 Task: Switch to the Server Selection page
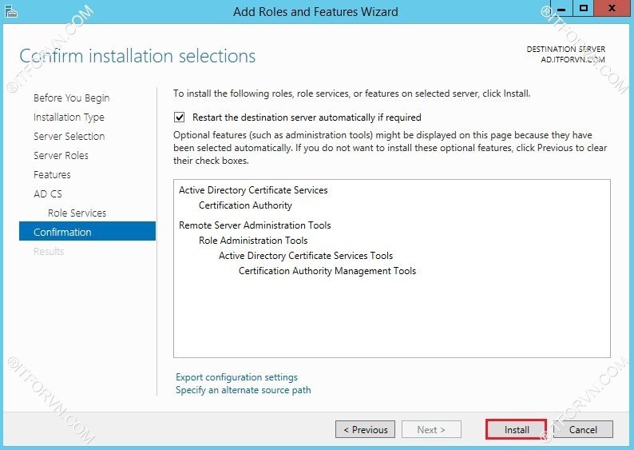pos(69,136)
